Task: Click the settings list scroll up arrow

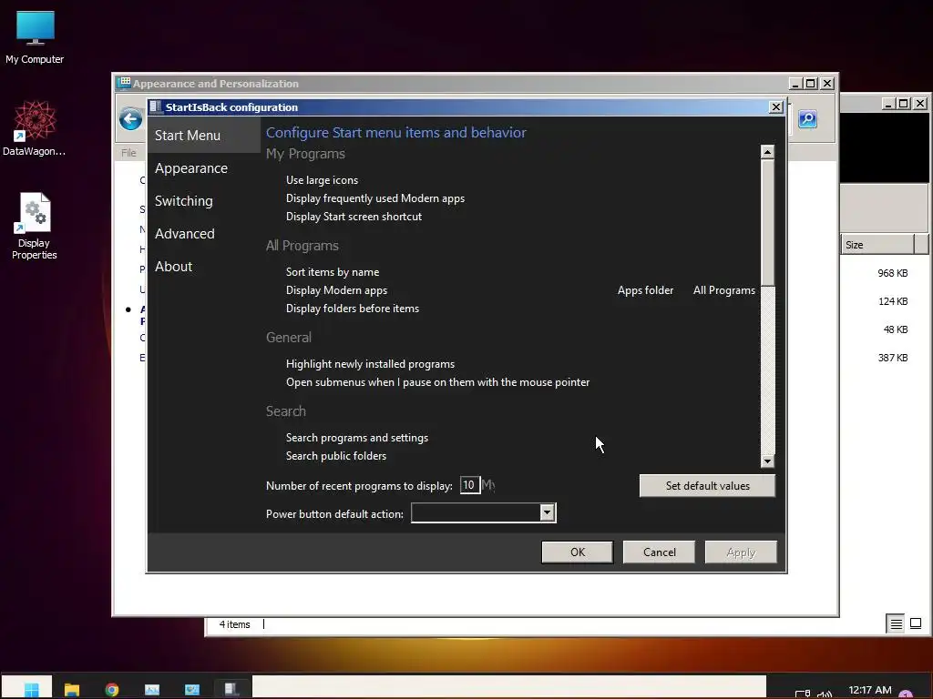Action: pyautogui.click(x=767, y=152)
